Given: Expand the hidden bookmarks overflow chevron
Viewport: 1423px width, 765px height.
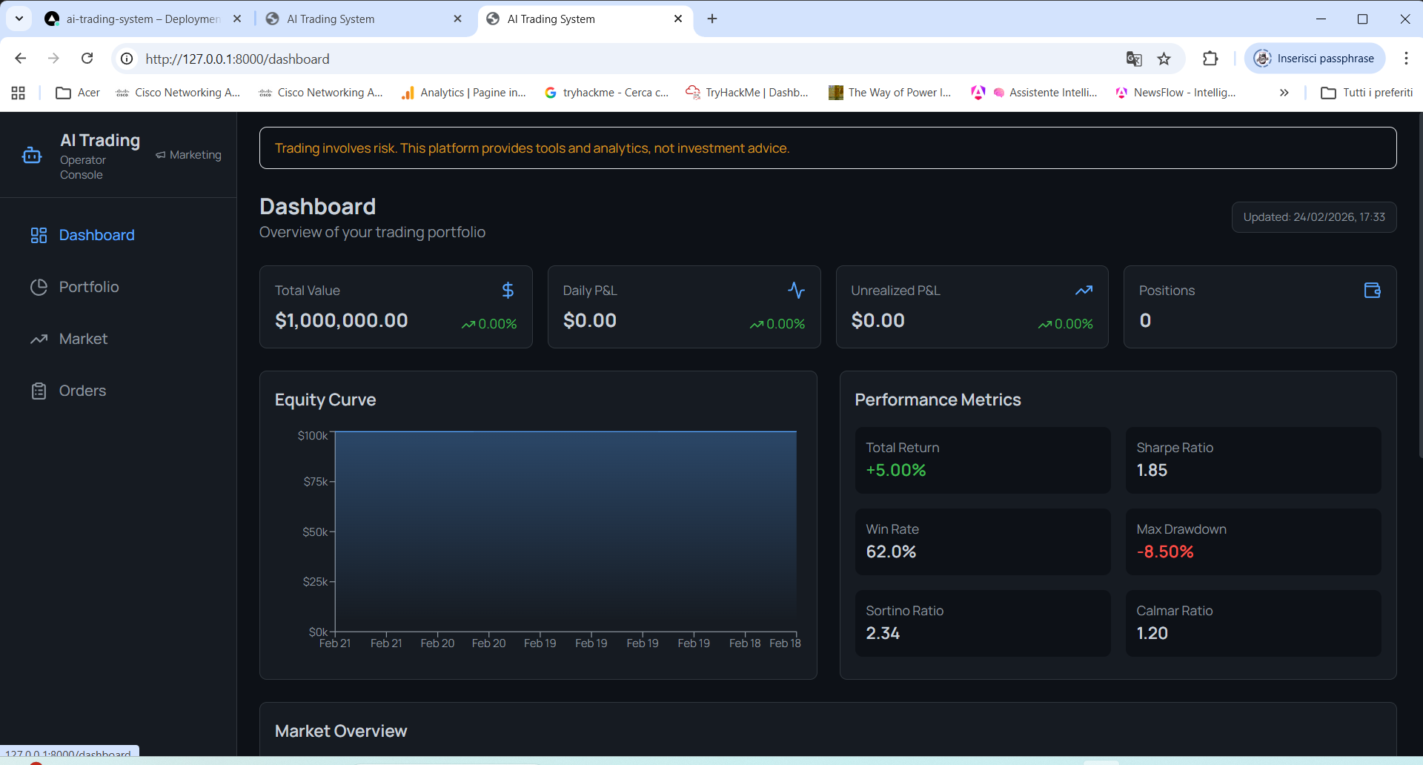Looking at the screenshot, I should coord(1284,93).
